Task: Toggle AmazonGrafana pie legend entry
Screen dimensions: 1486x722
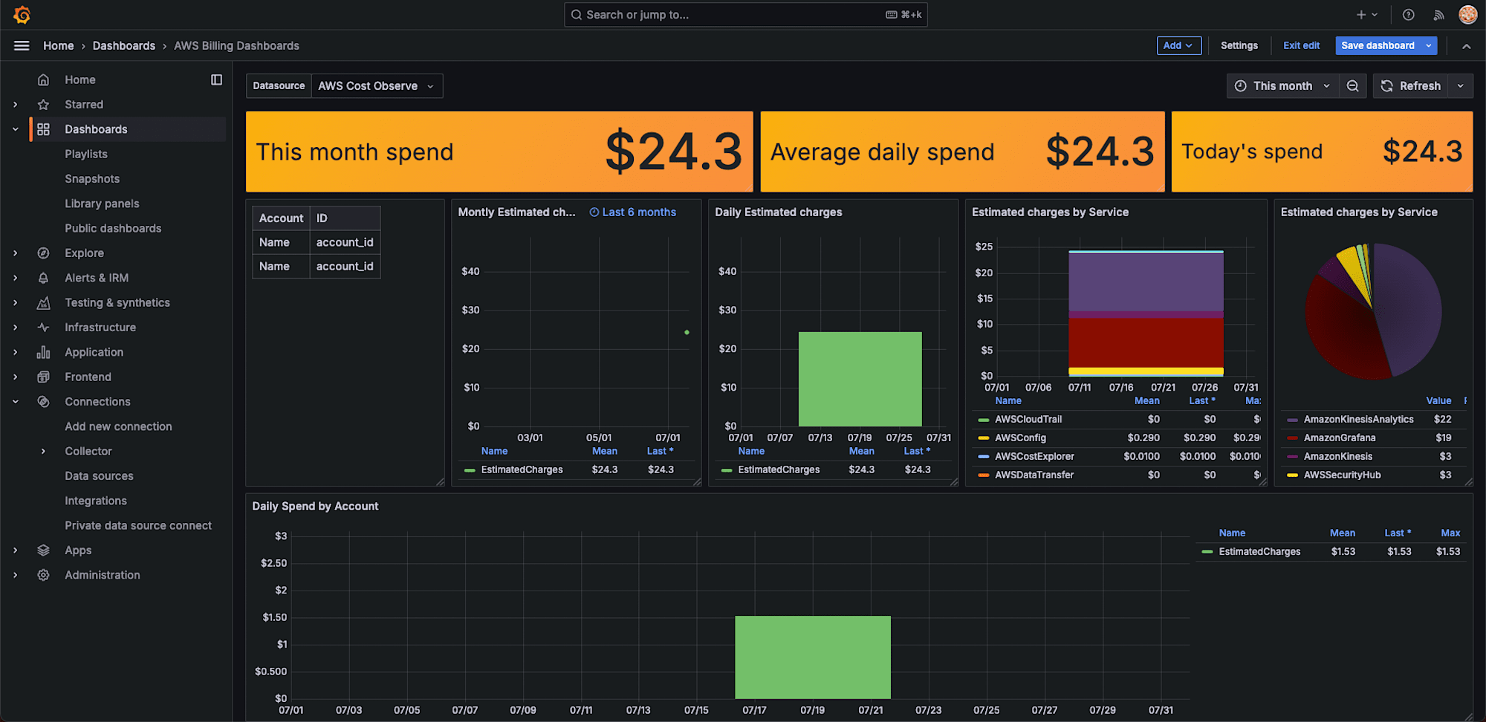Action: [x=1340, y=438]
